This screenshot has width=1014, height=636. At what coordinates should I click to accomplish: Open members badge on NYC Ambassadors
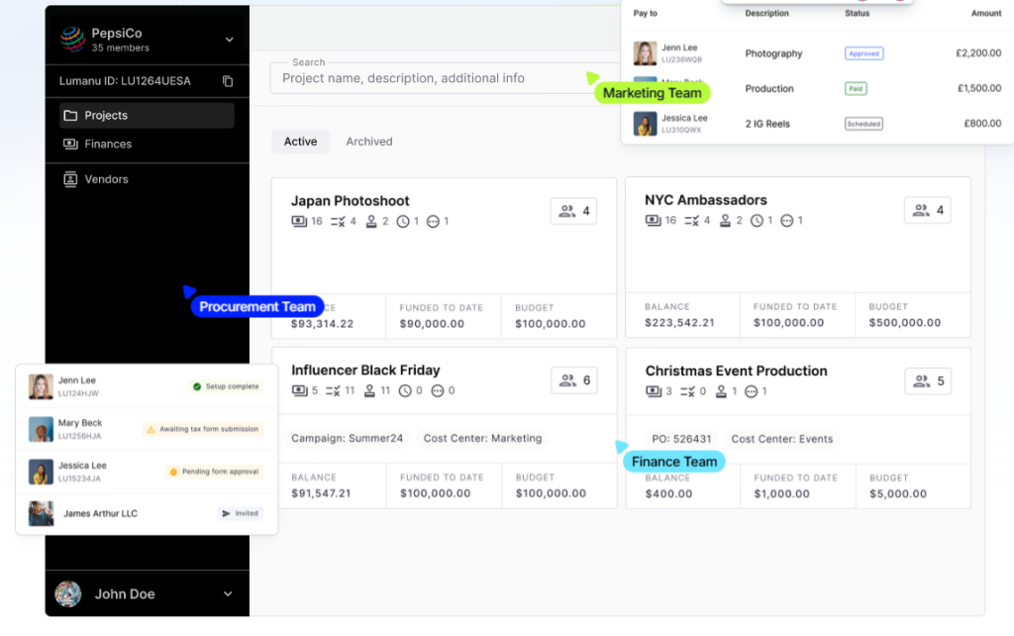coord(927,210)
